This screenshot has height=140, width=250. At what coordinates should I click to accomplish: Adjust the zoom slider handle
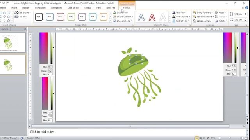click(230, 138)
